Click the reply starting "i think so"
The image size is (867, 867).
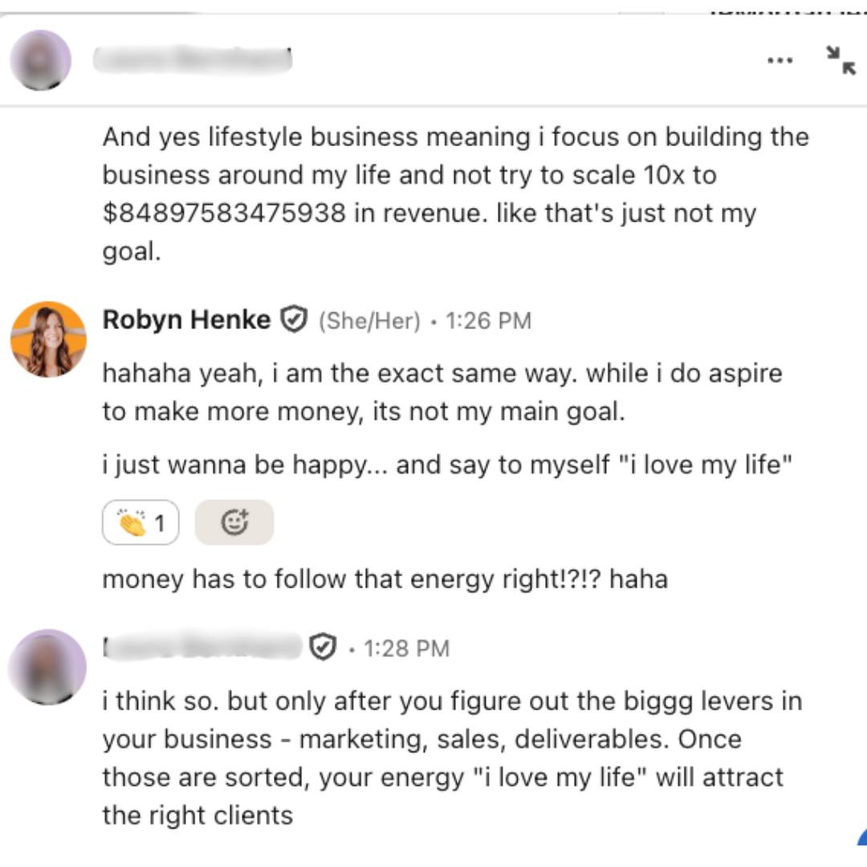tap(451, 758)
